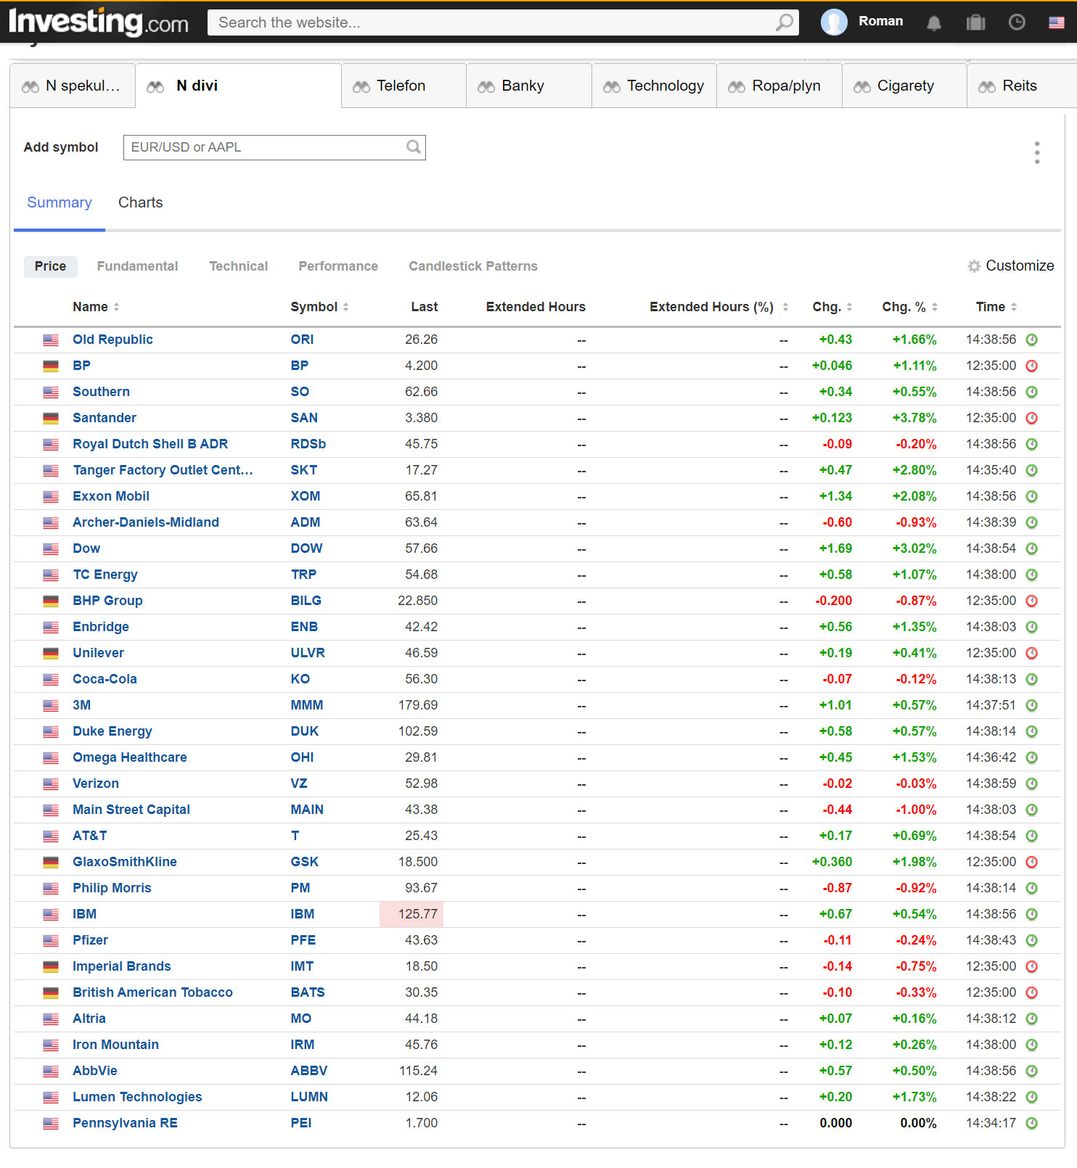Click the US flag edition selector
Viewport: 1077px width, 1168px height.
[x=1057, y=22]
